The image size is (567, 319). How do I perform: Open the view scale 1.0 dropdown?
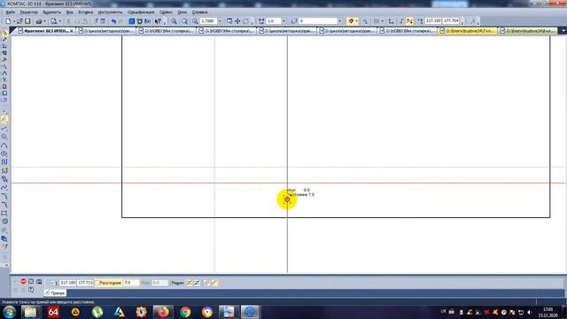pos(283,21)
